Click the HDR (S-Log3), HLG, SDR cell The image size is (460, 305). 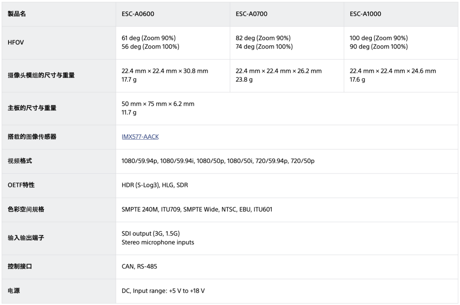pyautogui.click(x=155, y=185)
